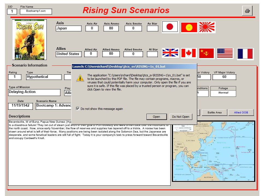
Task: Select the France tricolor flag
Action: point(245,54)
